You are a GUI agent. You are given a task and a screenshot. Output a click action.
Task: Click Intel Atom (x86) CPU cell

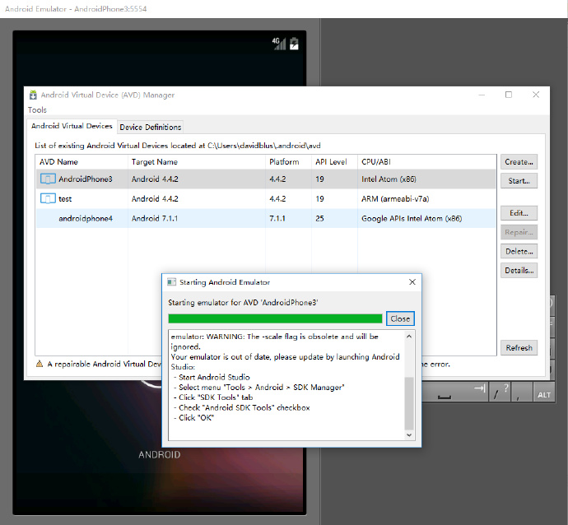389,179
